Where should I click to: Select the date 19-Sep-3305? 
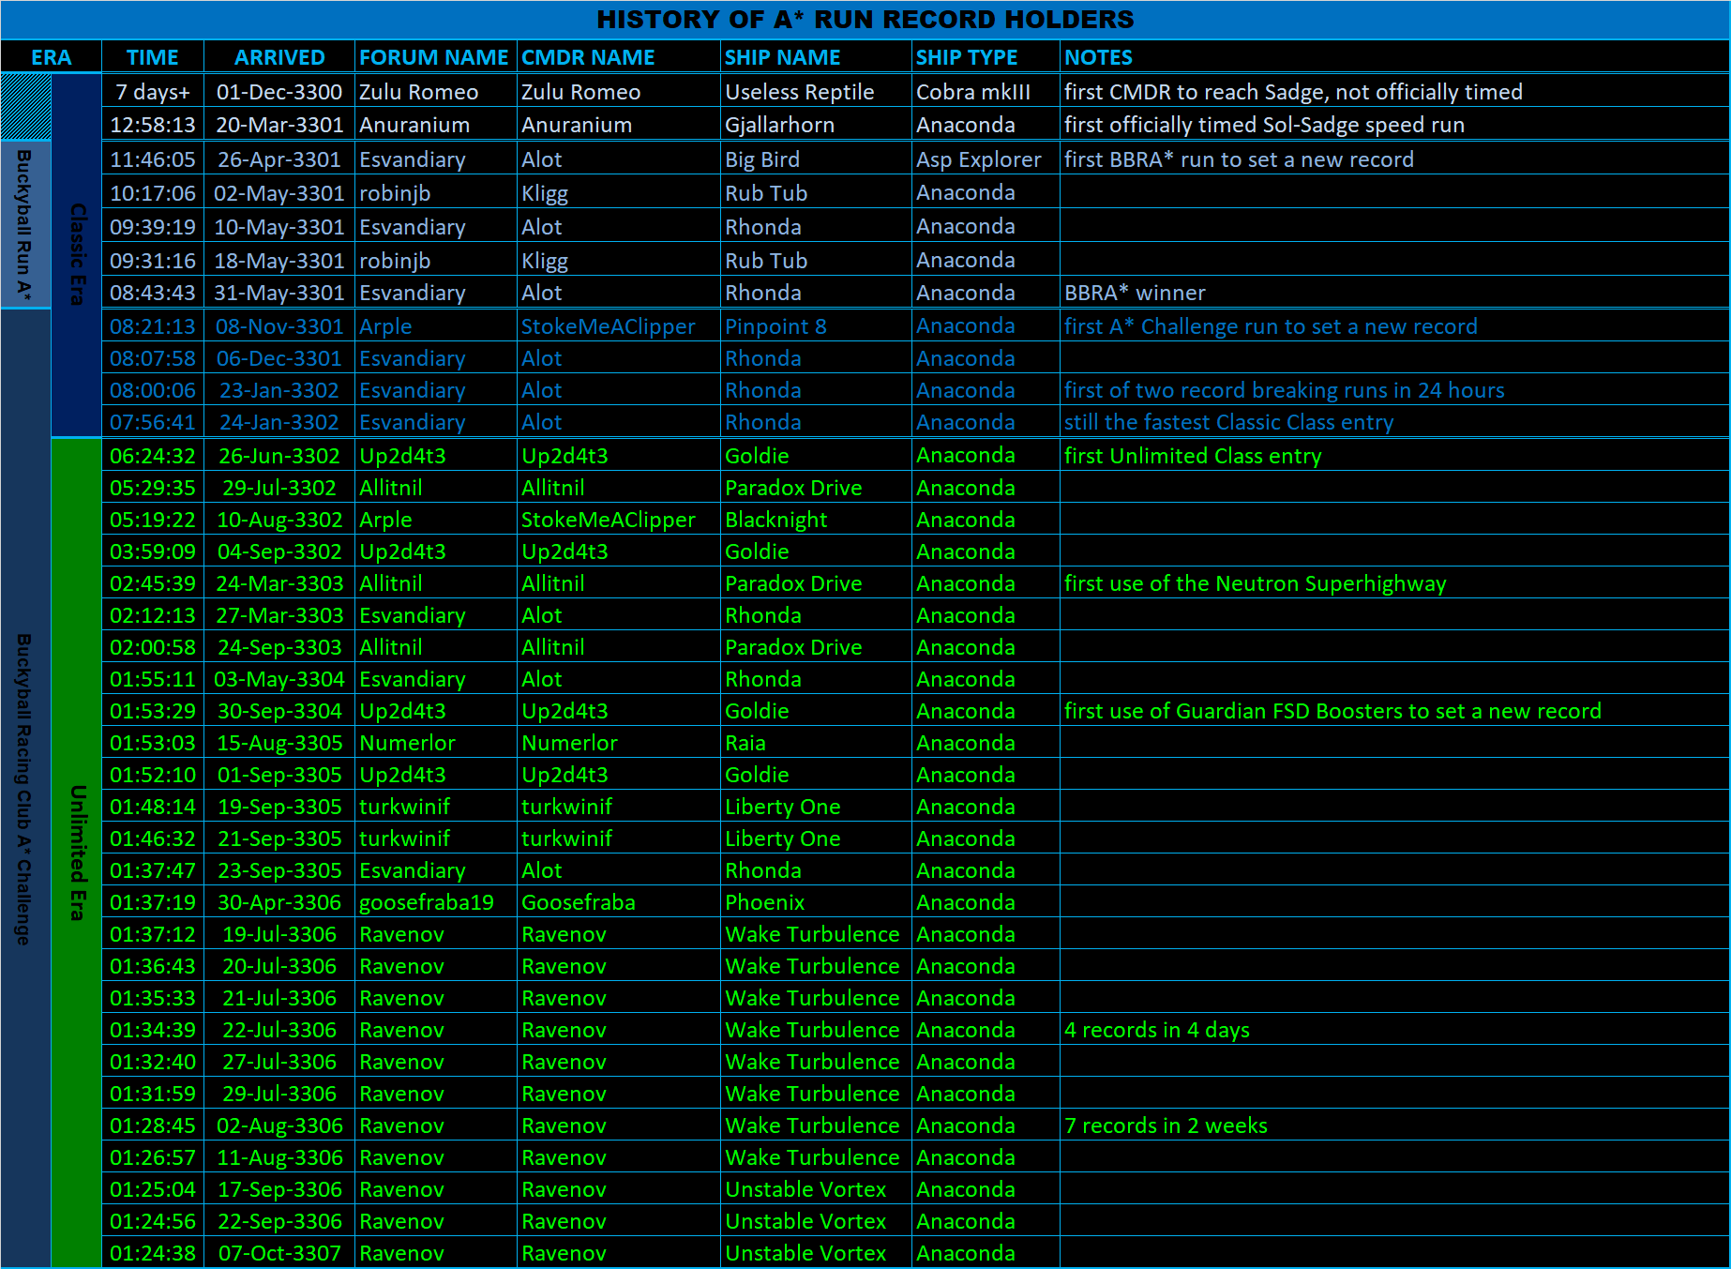pos(279,807)
